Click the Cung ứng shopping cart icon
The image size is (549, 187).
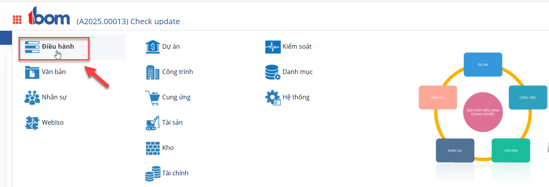pos(153,97)
